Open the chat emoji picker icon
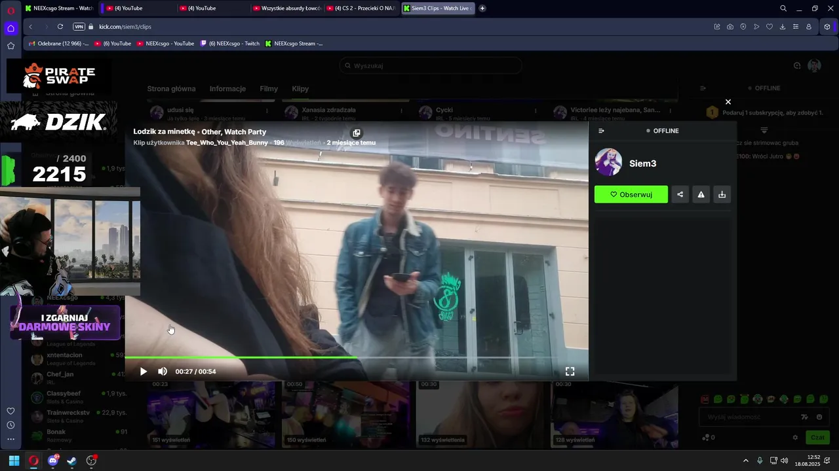Screen dimensions: 839x471 click(819, 417)
